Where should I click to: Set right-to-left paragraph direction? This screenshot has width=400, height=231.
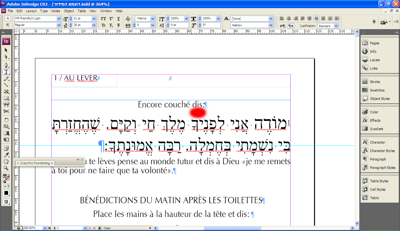[291, 26]
